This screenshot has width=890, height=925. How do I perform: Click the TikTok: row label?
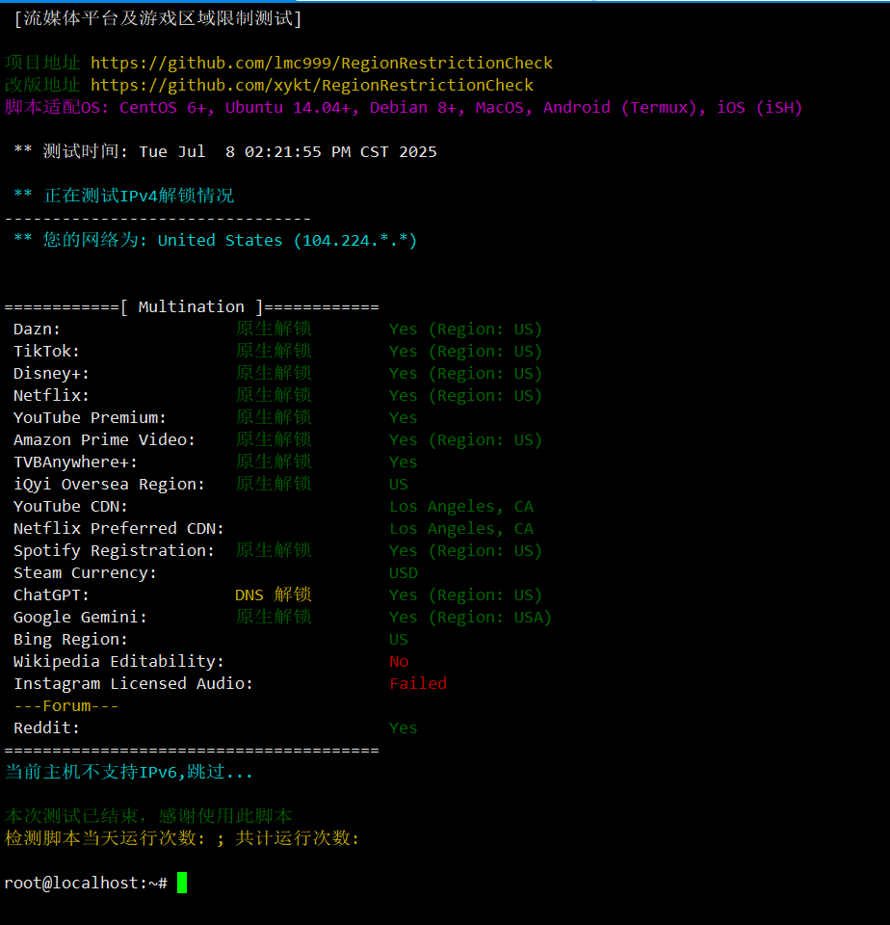(46, 352)
